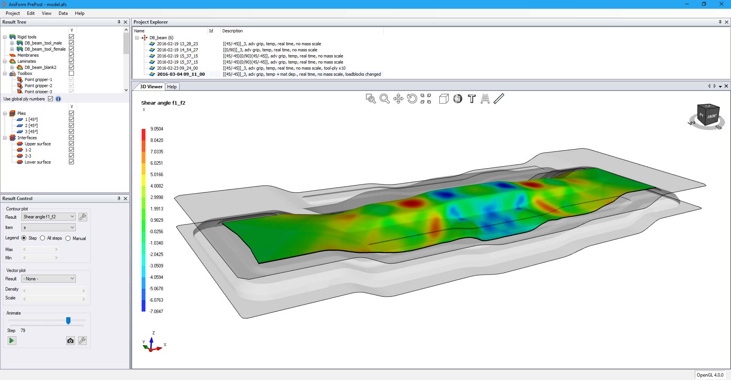Image resolution: width=731 pixels, height=380 pixels.
Task: Pick the ruler measurement tool
Action: coord(499,99)
